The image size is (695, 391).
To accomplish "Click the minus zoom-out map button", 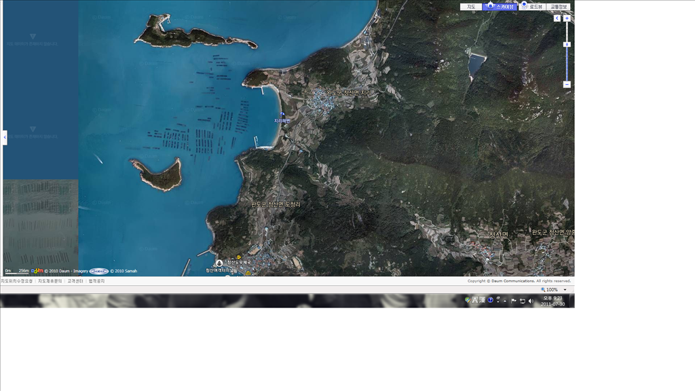I will coord(567,84).
